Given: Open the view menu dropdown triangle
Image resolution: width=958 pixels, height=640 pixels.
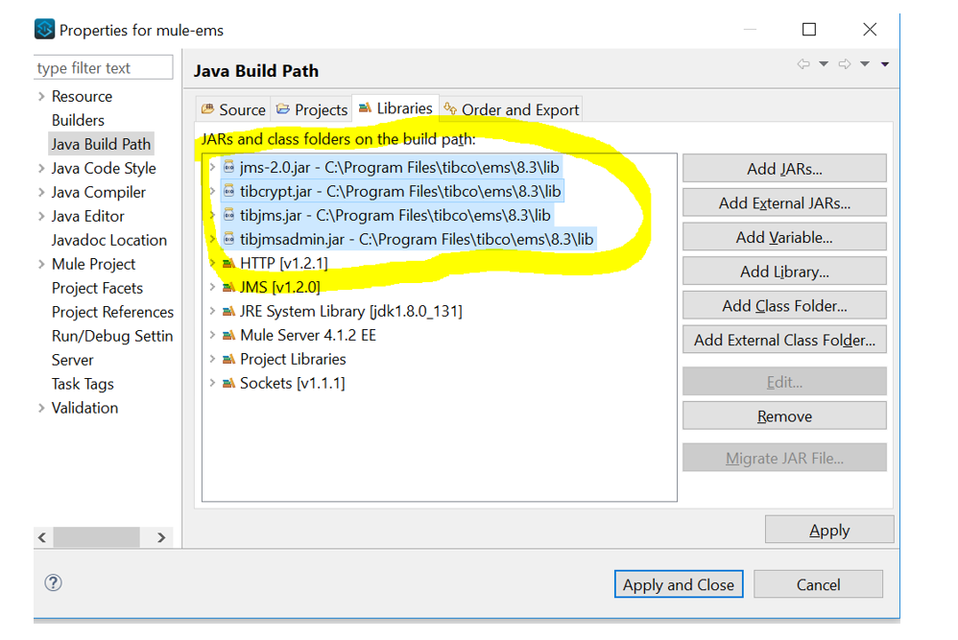Looking at the screenshot, I should [x=885, y=64].
